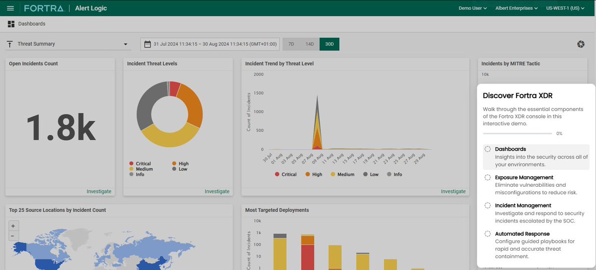Image resolution: width=596 pixels, height=270 pixels.
Task: Zoom in on the source locations map
Action: click(x=13, y=225)
